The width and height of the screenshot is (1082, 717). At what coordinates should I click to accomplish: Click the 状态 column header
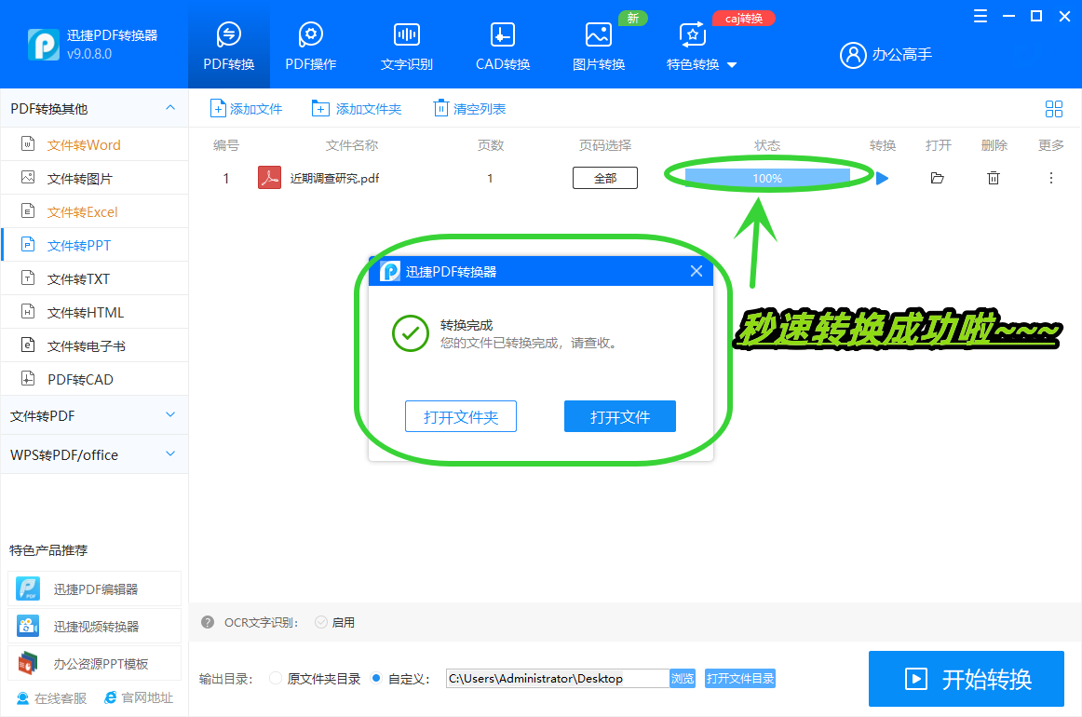pyautogui.click(x=767, y=145)
